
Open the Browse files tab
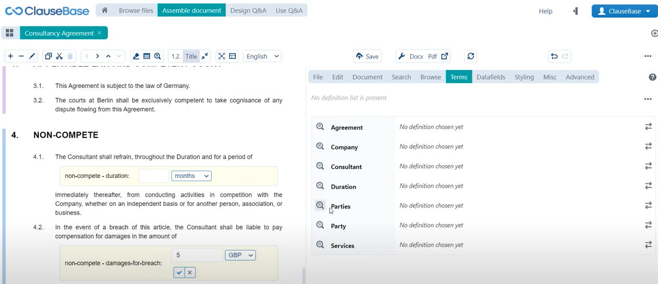pyautogui.click(x=136, y=10)
